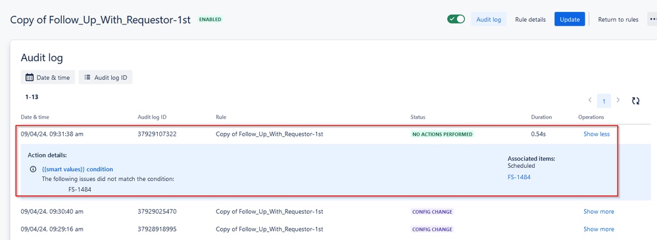Select audit log ID 37929025470

click(157, 212)
